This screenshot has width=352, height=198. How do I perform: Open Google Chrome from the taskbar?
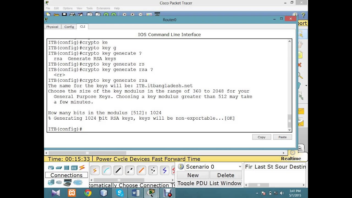click(88, 193)
